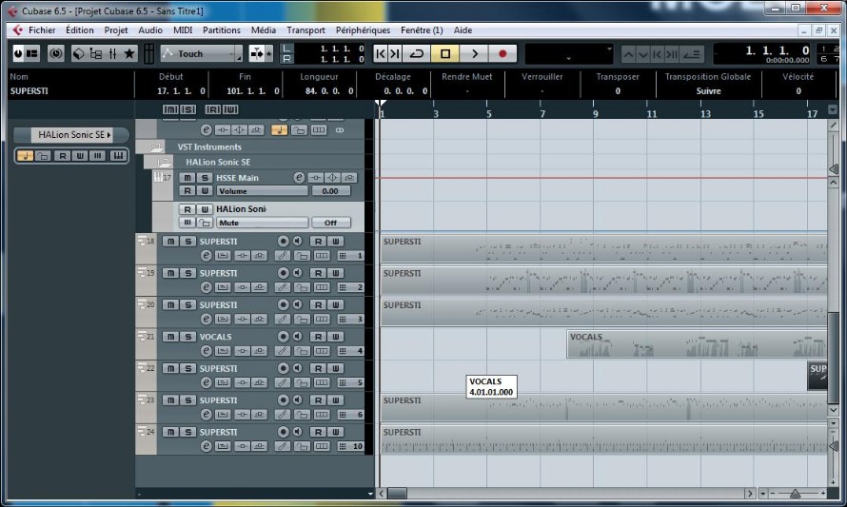Open MIDI channel 1 dropdown on track 18
Image resolution: width=847 pixels, height=507 pixels.
coord(350,255)
